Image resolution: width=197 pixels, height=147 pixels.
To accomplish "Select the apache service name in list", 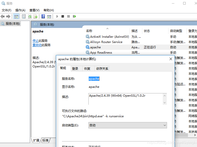I will (95, 47).
